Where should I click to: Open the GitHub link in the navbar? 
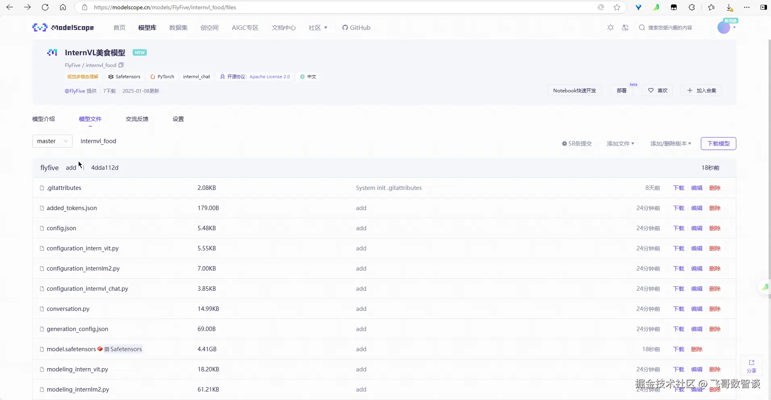pyautogui.click(x=356, y=27)
